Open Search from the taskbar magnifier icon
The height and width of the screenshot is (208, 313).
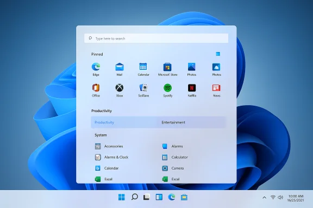(x=135, y=197)
